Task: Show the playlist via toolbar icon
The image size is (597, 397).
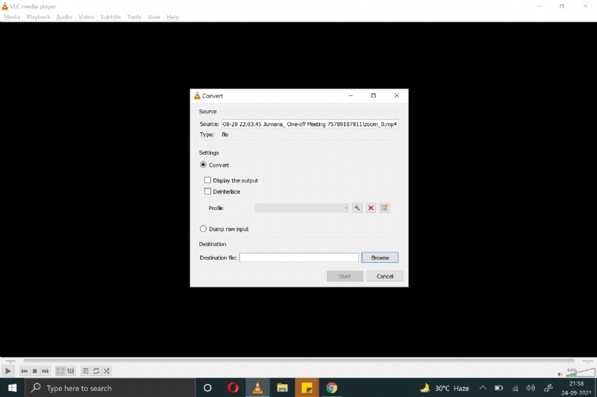Action: pyautogui.click(x=86, y=371)
